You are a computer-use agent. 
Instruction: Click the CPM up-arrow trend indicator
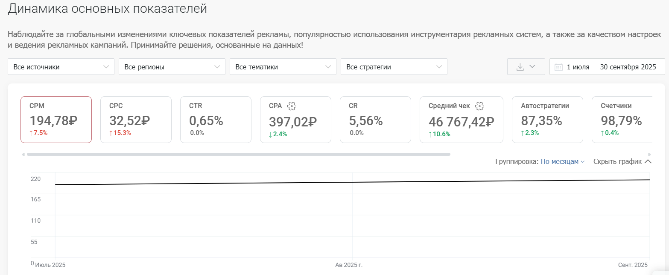(x=31, y=133)
